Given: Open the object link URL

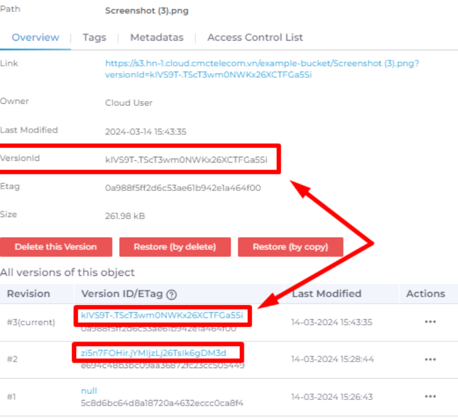Looking at the screenshot, I should [x=262, y=69].
